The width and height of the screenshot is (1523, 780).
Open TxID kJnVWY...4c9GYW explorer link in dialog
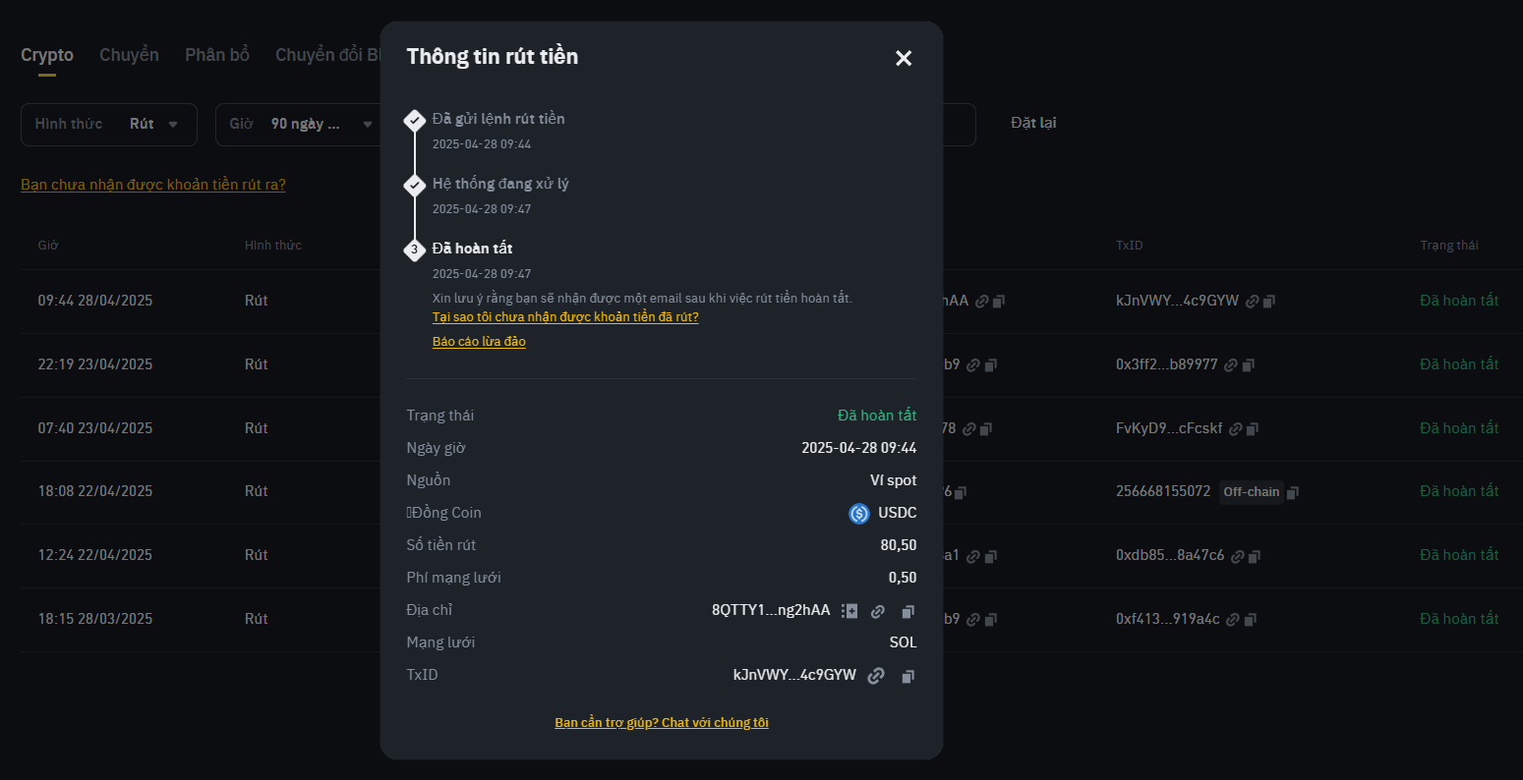point(876,676)
